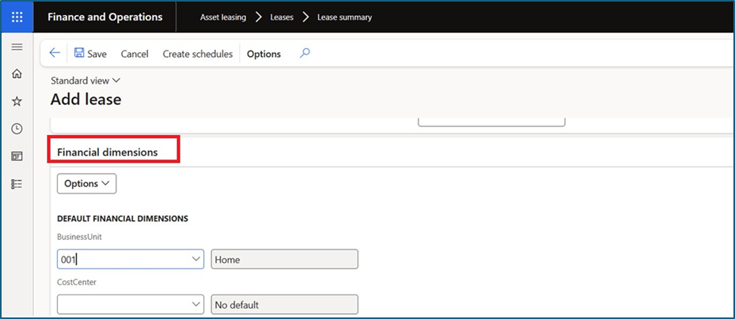Open Recent clock icon in sidebar
This screenshot has width=735, height=319.
point(17,129)
